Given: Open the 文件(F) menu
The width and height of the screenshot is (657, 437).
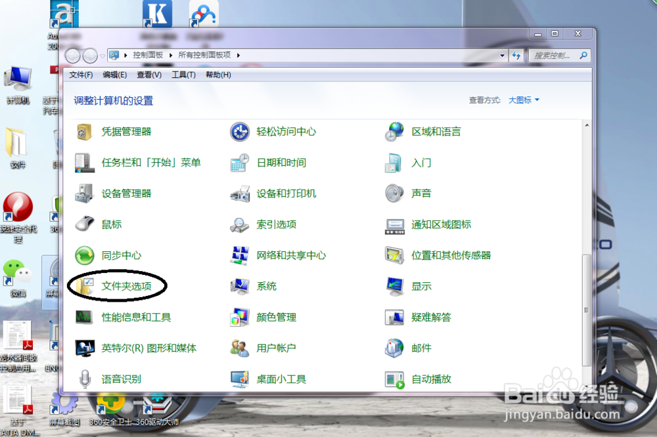Looking at the screenshot, I should click(81, 75).
